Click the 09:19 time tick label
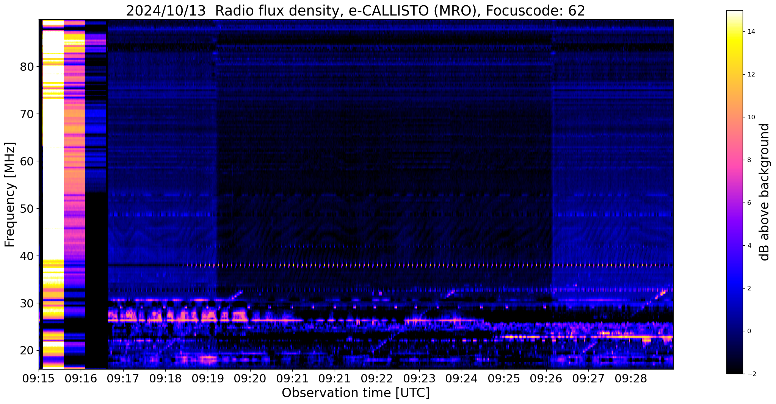 (x=208, y=379)
